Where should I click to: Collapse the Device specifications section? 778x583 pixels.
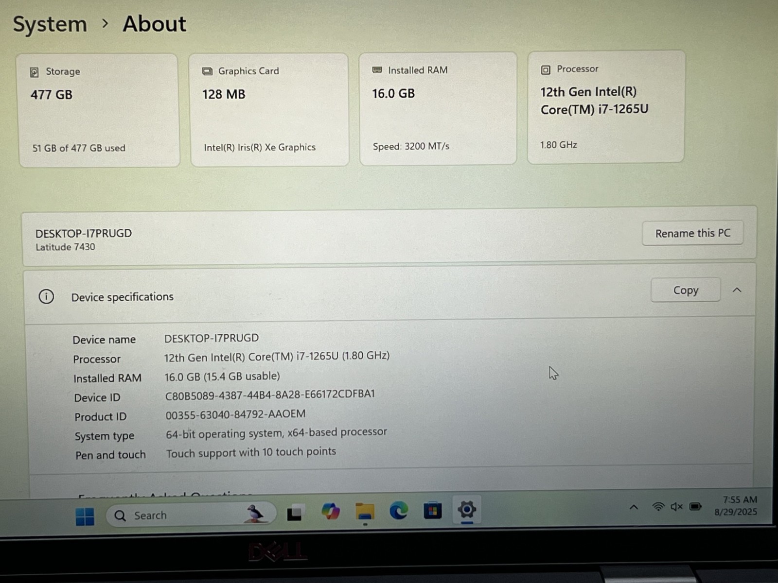click(737, 290)
